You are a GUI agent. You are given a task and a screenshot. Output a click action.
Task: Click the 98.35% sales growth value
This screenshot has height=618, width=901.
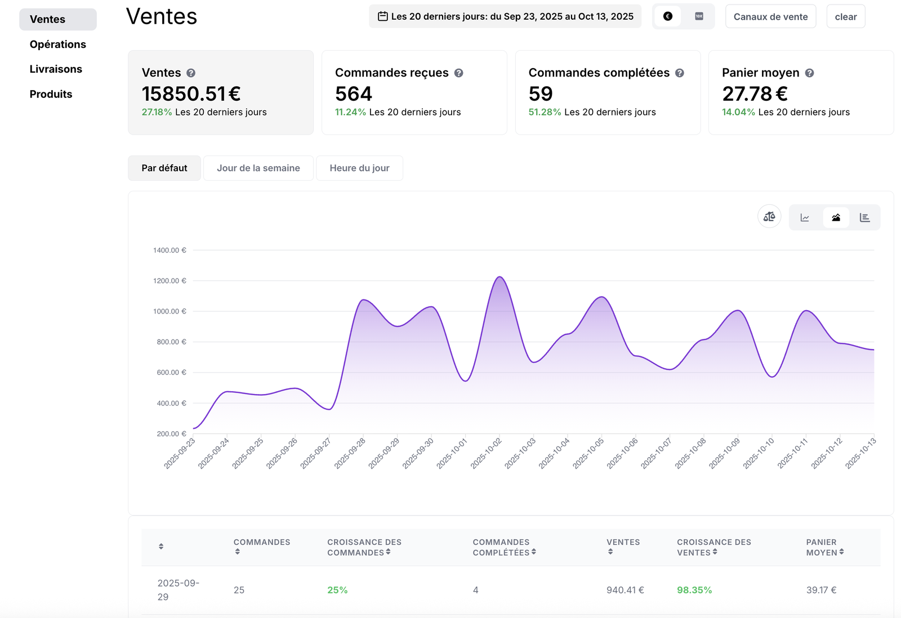pos(694,590)
